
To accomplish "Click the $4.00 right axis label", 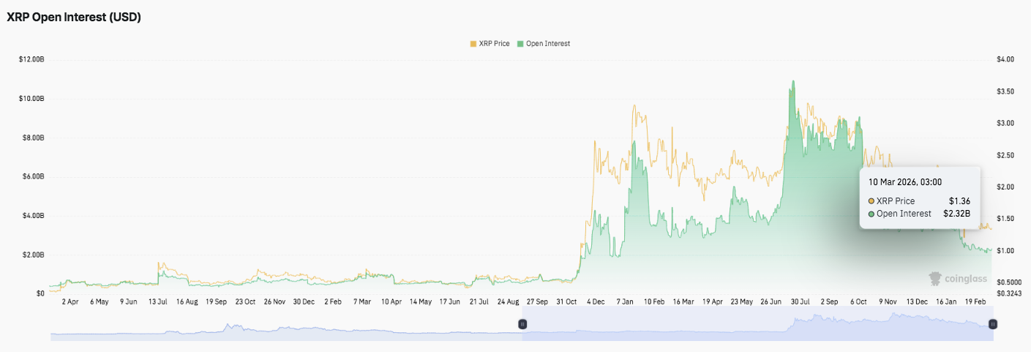I will coord(1005,59).
